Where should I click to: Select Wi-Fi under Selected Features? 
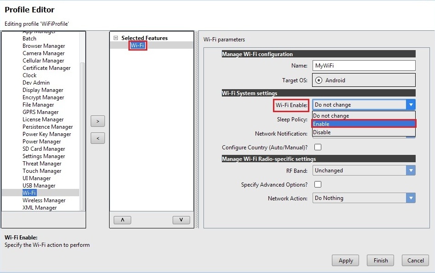point(138,45)
